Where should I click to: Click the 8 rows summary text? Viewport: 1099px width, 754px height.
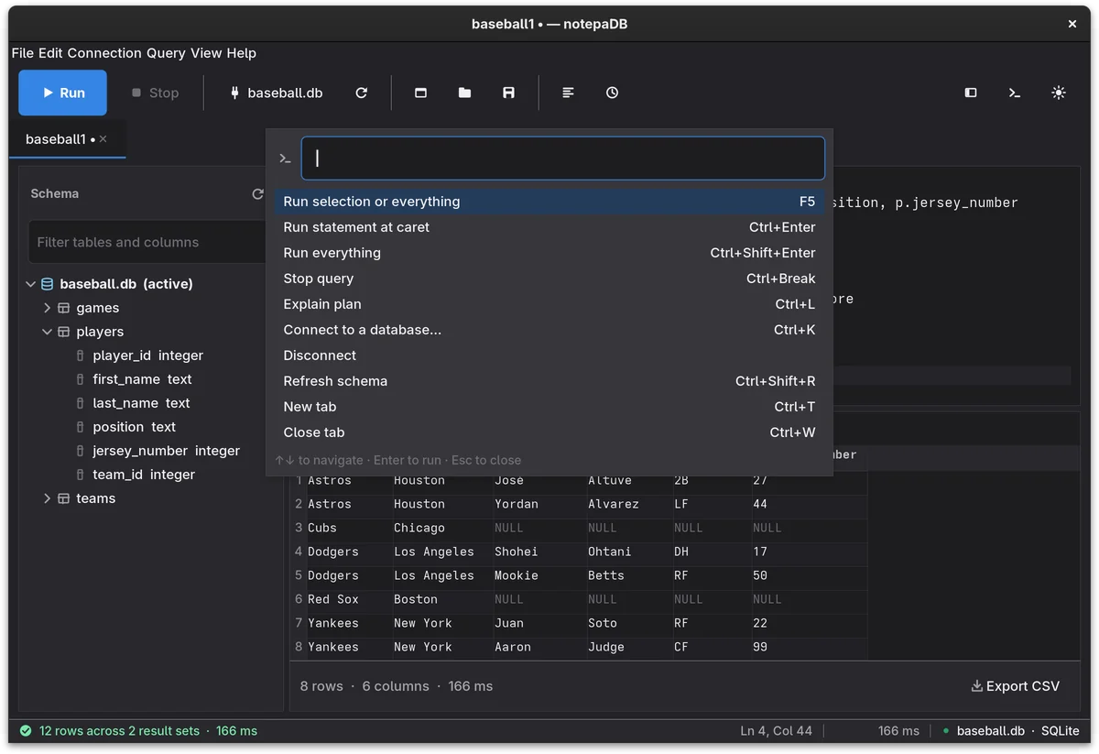coord(321,686)
